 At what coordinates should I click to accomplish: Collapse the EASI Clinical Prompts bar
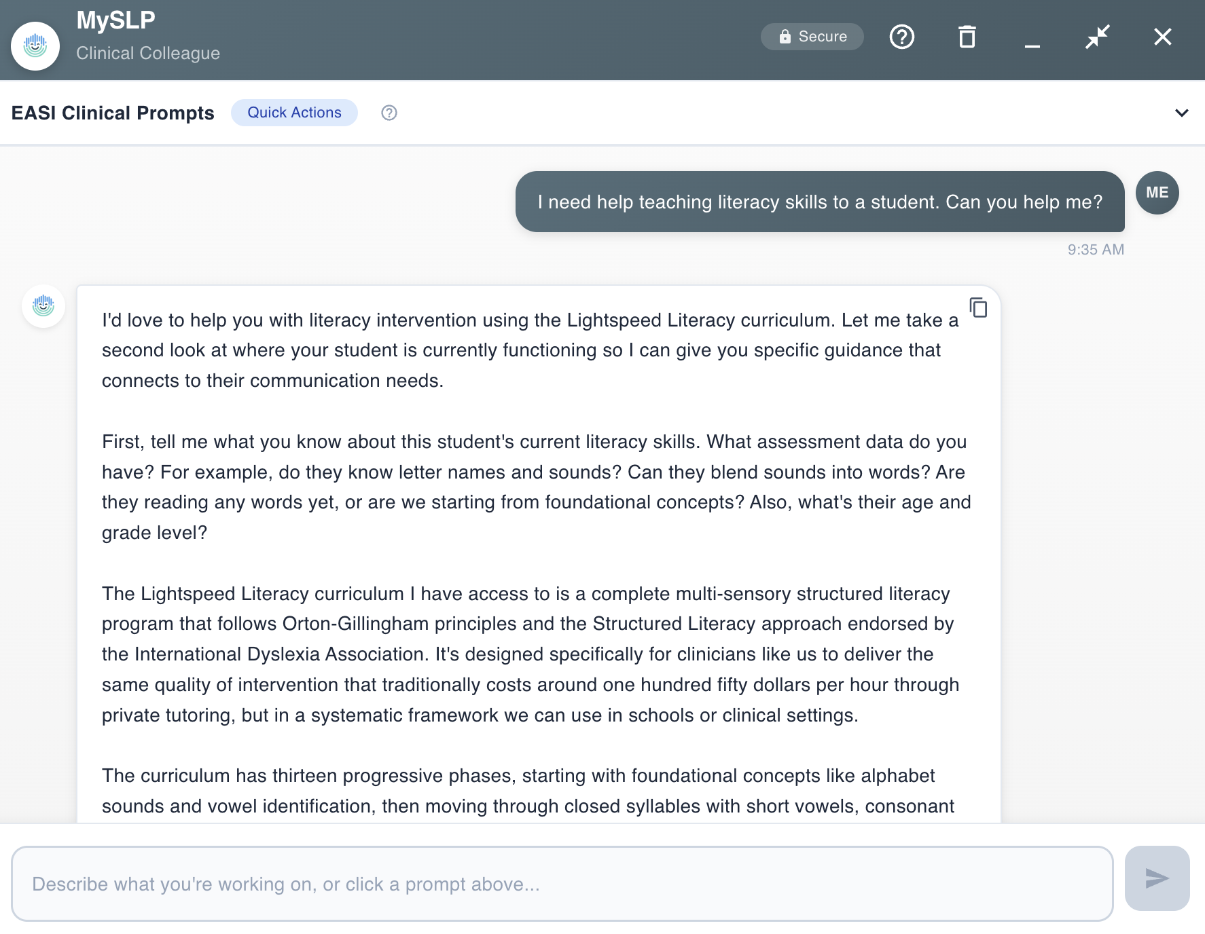pos(1182,113)
